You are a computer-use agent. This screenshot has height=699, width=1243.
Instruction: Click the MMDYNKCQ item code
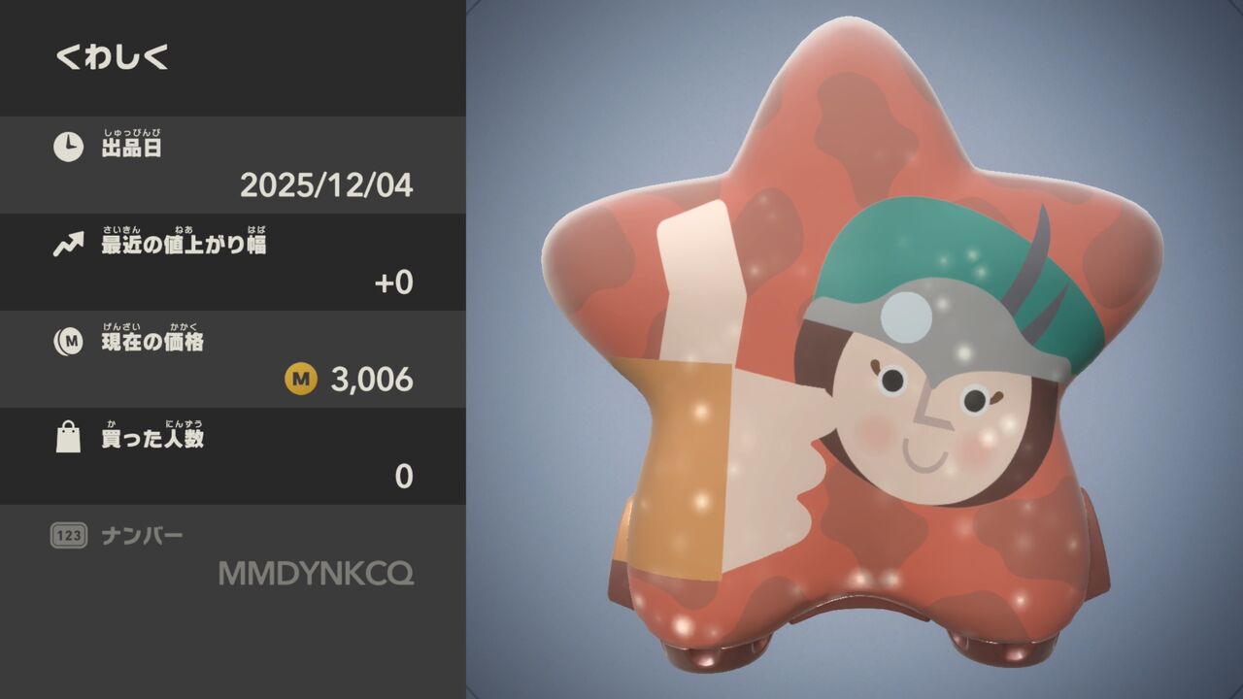317,574
